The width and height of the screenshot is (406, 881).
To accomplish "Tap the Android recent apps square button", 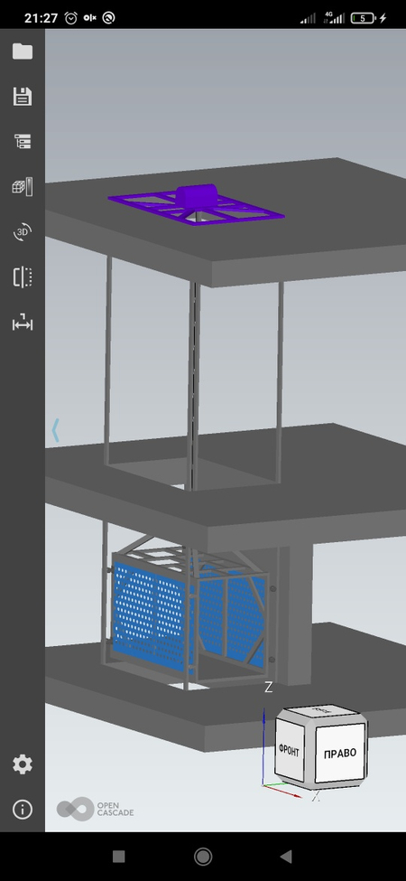I will pos(118,857).
